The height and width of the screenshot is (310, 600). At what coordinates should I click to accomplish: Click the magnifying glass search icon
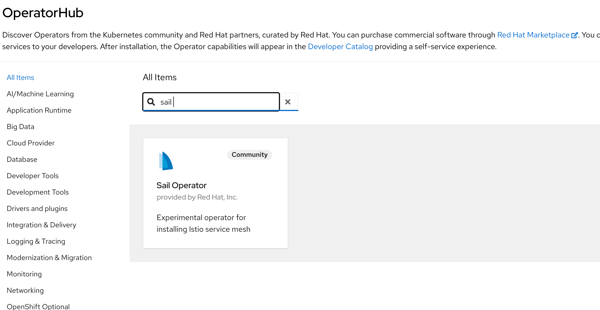(151, 102)
